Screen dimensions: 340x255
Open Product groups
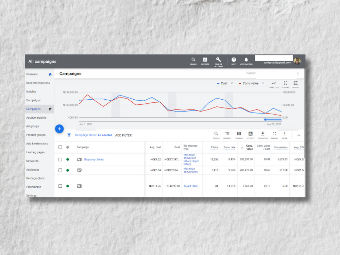pos(36,135)
